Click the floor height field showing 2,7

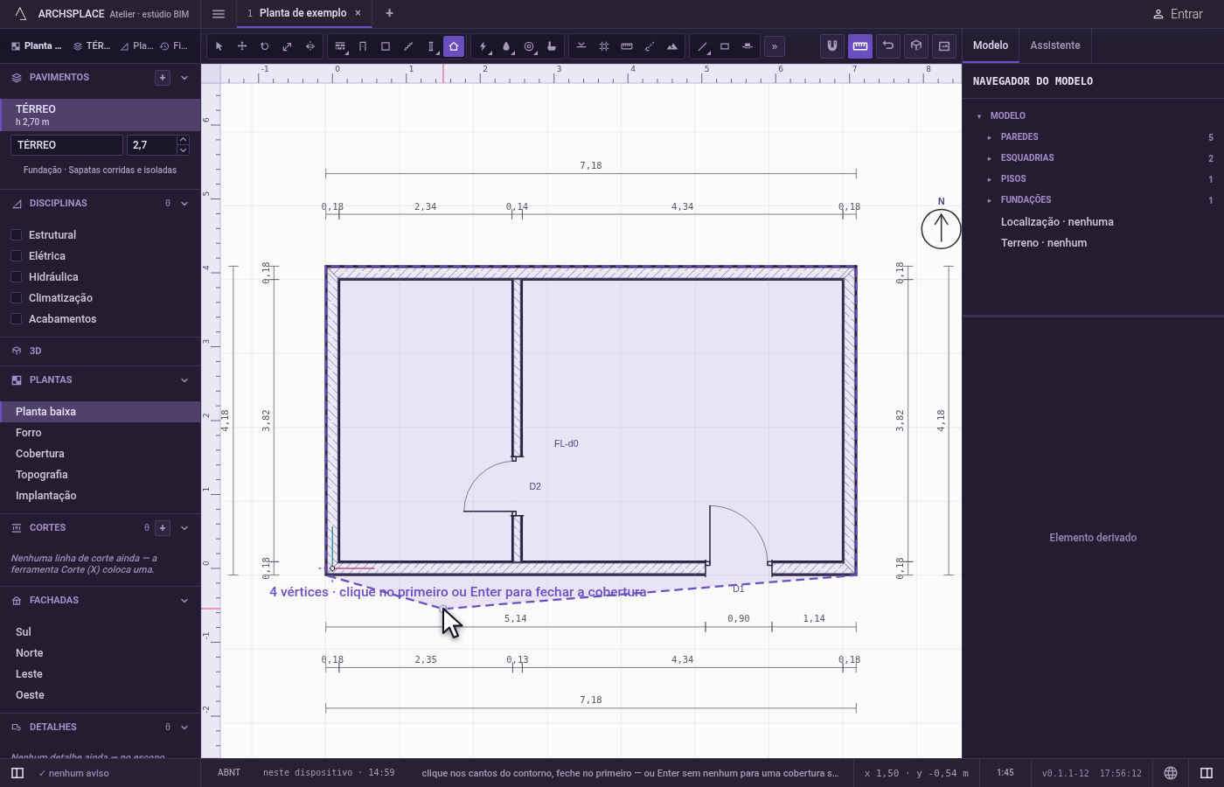(152, 145)
